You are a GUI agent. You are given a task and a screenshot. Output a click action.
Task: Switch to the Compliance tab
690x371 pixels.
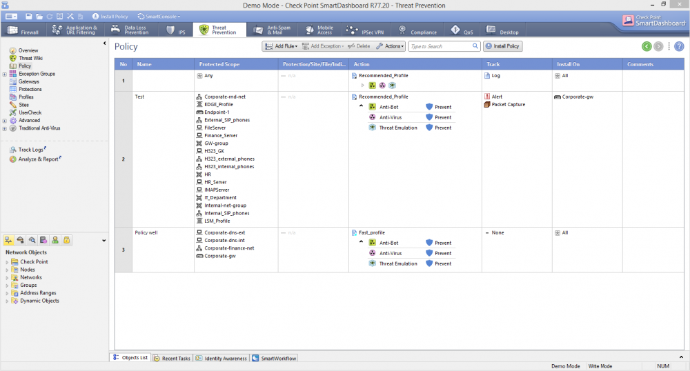click(x=417, y=30)
